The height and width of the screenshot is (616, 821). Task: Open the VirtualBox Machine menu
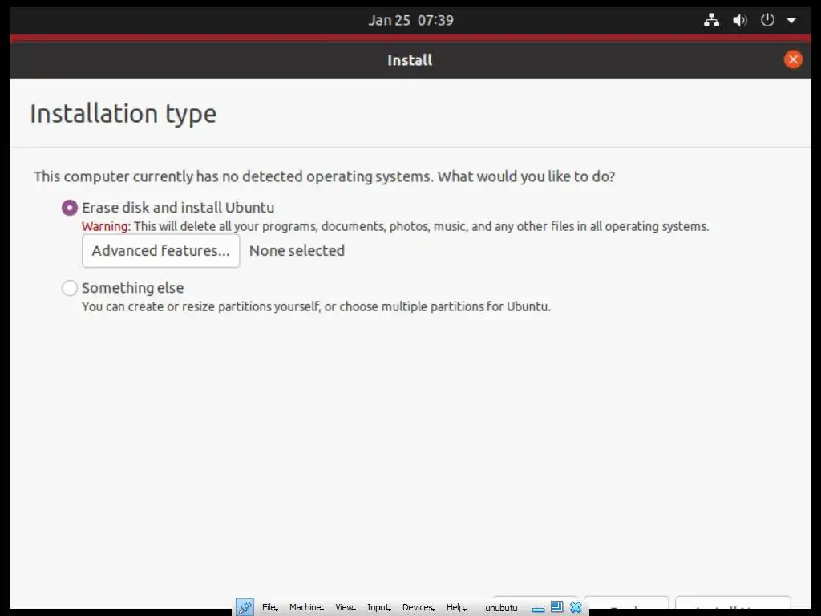(306, 607)
